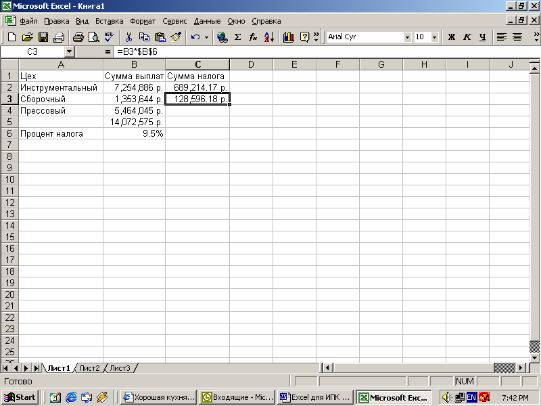541x406 pixels.
Task: Jump to the first sheet tab arrow
Action: point(5,368)
